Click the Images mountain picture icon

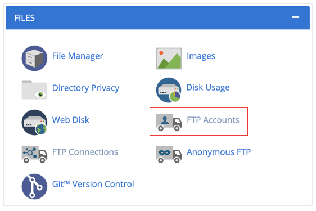pos(169,59)
